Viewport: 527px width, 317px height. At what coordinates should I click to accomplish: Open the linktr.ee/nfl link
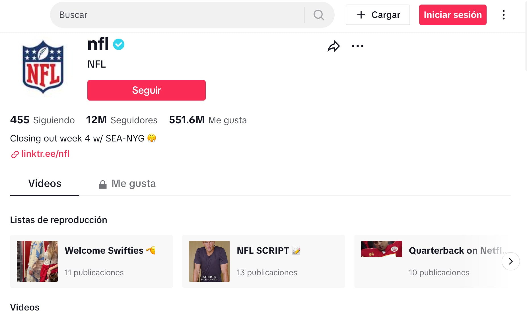click(x=45, y=154)
